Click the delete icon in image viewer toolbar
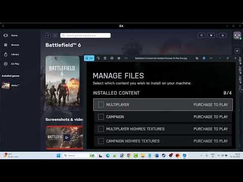Viewport: 243px width, 182px height. (x=105, y=58)
